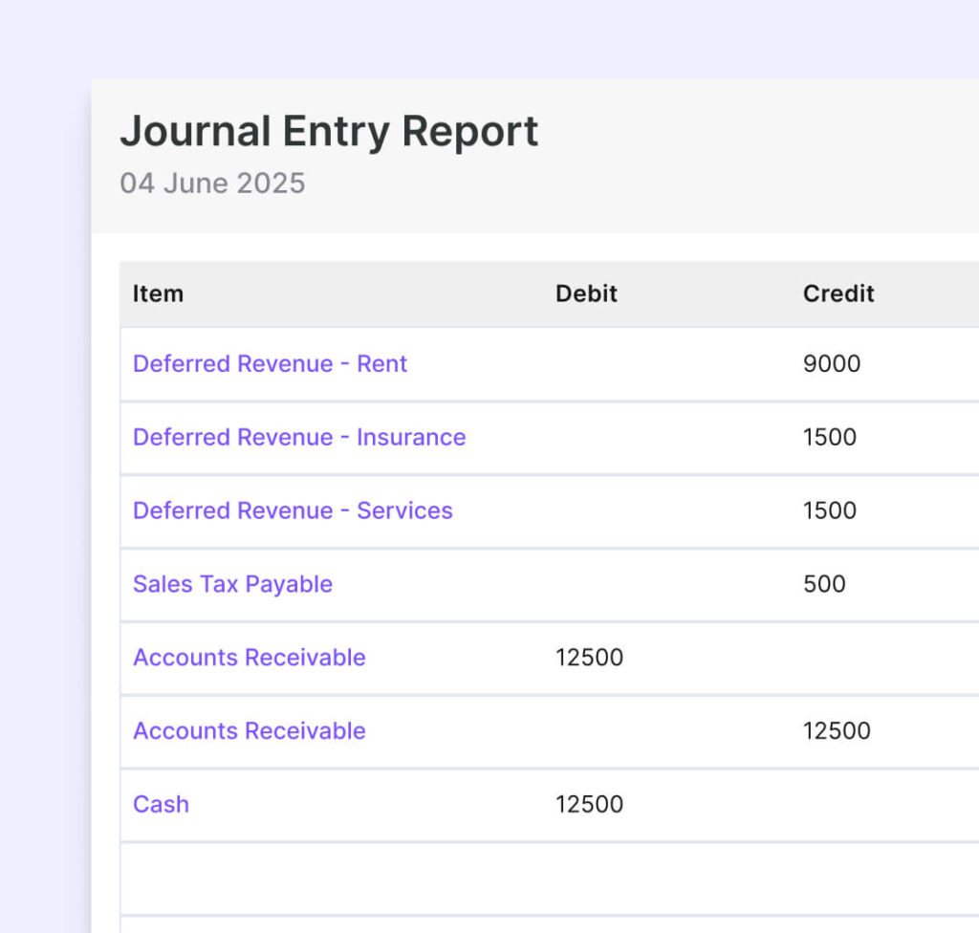The image size is (979, 933).
Task: Click the 12500 debit amount for Cash
Action: [589, 805]
